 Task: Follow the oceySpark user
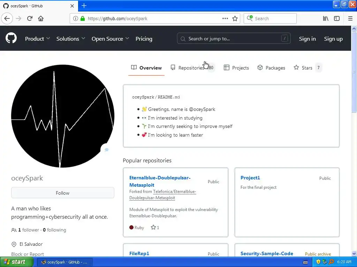pyautogui.click(x=63, y=193)
